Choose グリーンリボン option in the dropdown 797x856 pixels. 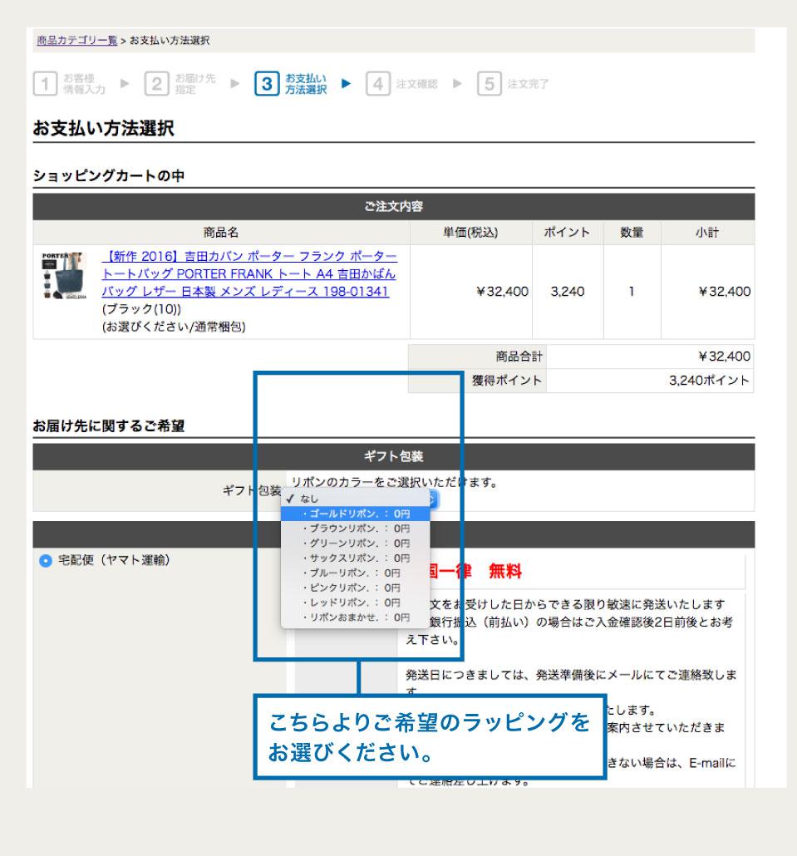(x=356, y=544)
